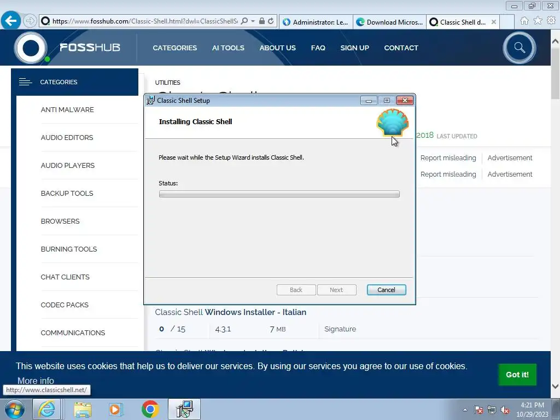Click the Signature link for Italian installer

coord(340,329)
